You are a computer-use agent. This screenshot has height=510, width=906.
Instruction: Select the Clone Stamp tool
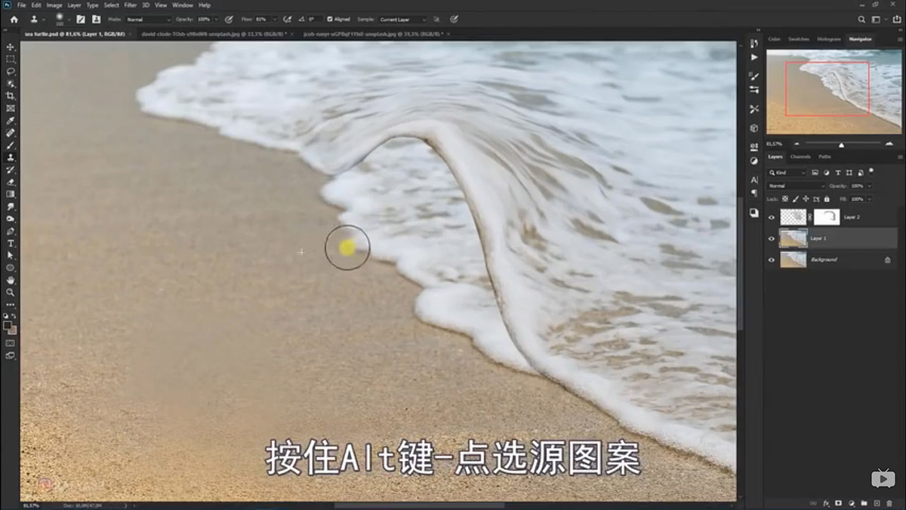pyautogui.click(x=11, y=158)
